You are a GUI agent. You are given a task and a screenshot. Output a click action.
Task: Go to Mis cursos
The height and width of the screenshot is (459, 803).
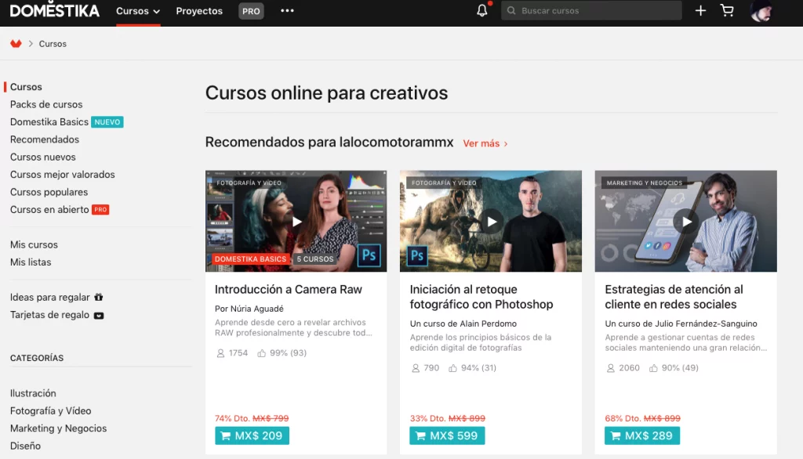coord(34,244)
